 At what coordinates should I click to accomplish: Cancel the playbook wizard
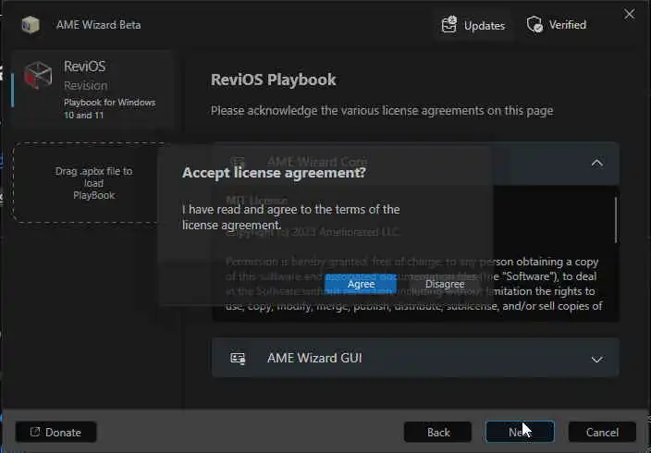click(x=602, y=433)
